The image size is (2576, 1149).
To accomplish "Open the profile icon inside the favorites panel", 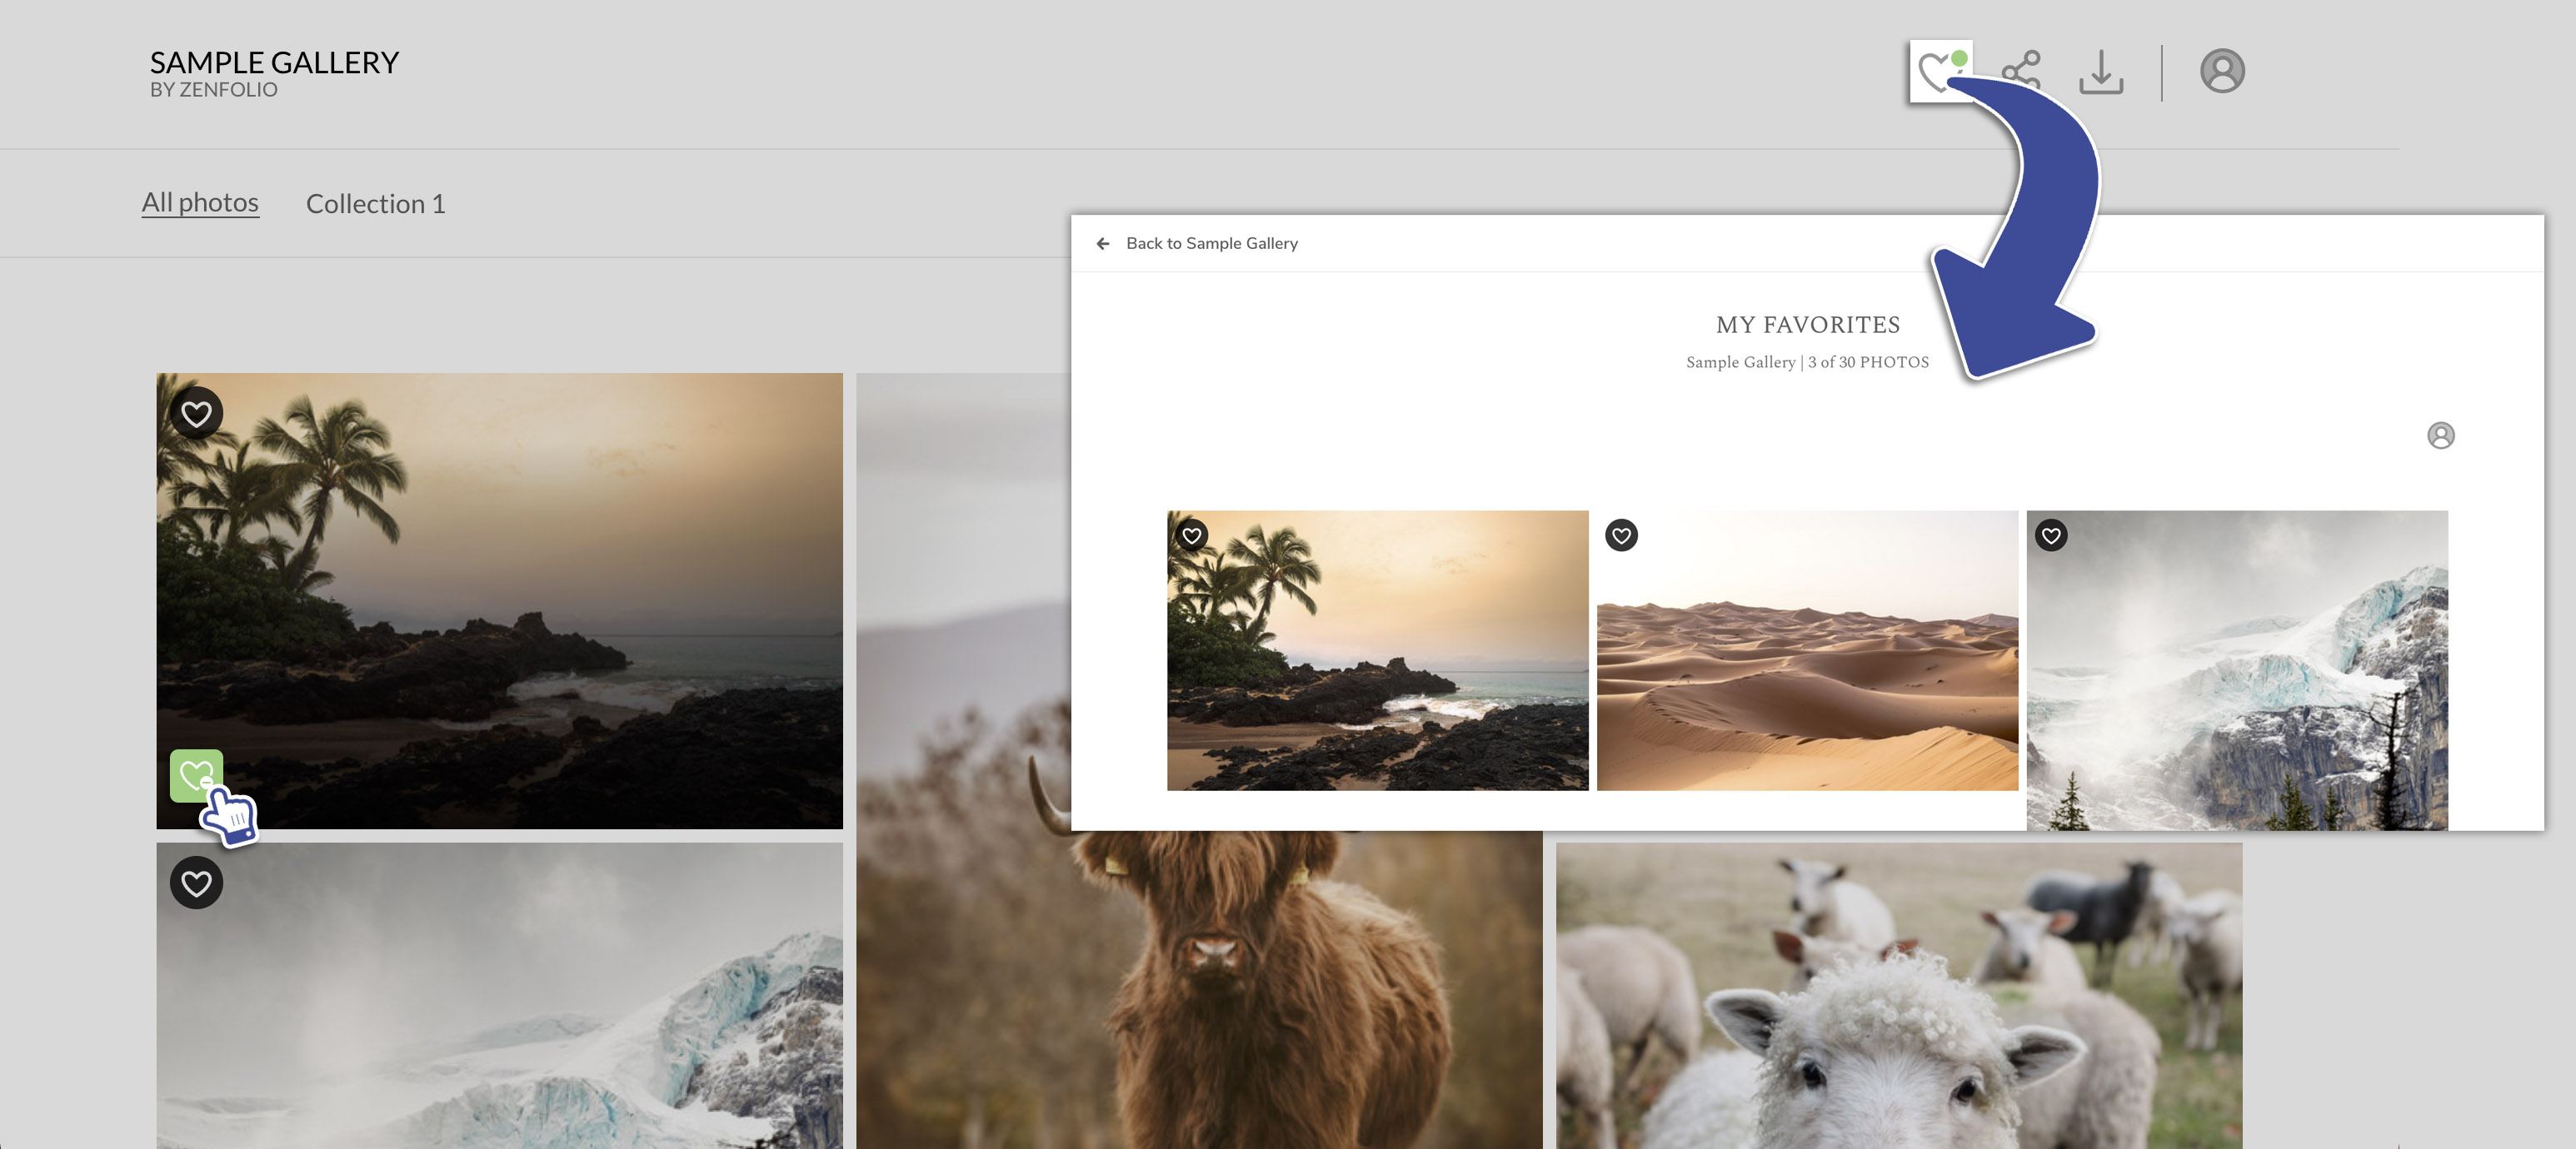I will pos(2442,435).
